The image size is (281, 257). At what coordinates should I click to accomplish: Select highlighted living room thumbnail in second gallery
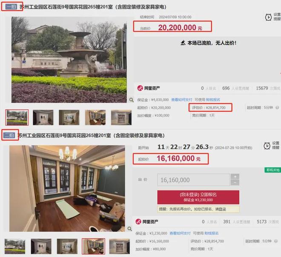93,246
